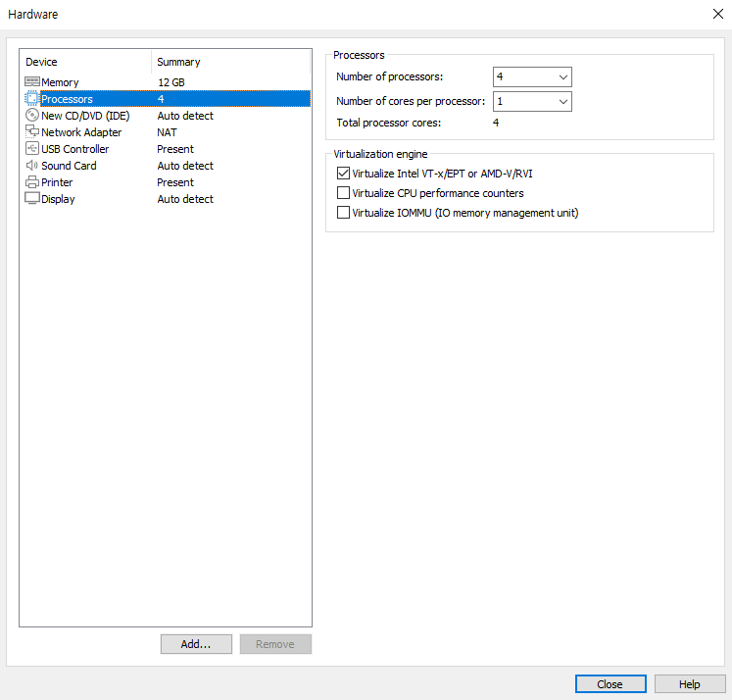Screen dimensions: 732x700
Task: Click the Display monitor icon
Action: pos(32,198)
